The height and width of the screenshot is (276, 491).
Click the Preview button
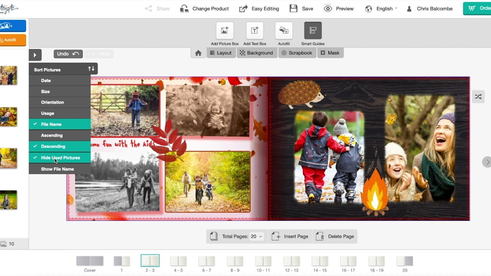click(339, 8)
